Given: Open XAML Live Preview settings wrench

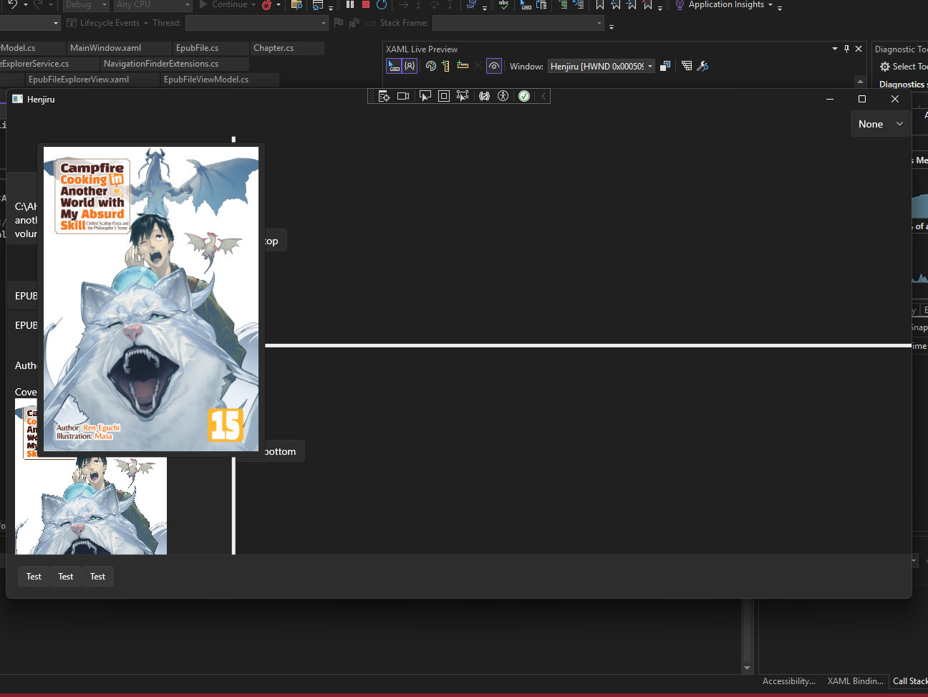Looking at the screenshot, I should pos(702,66).
